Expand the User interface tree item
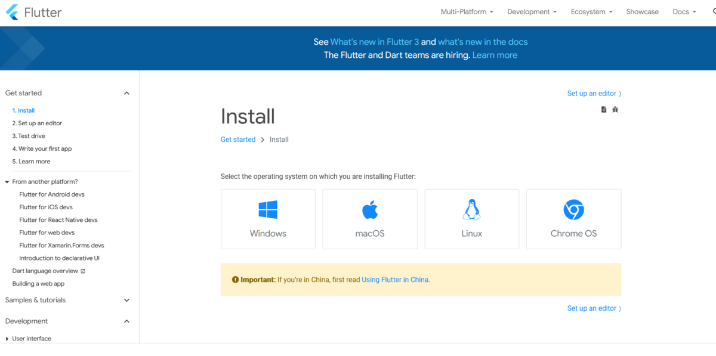716x356 pixels. 7,339
